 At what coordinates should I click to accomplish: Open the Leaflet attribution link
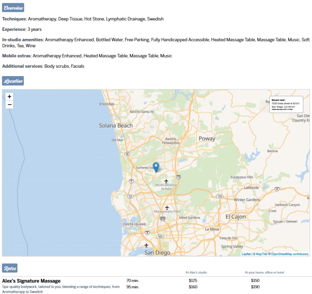246,254
